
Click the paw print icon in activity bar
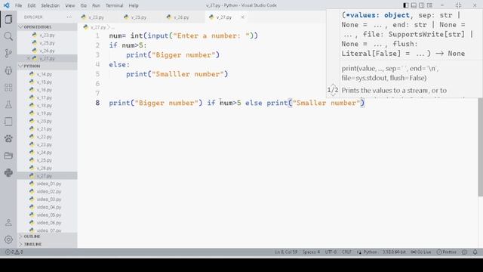(x=8, y=138)
